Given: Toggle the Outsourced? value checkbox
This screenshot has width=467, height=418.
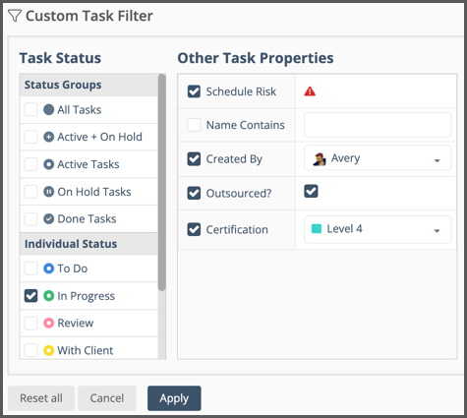Looking at the screenshot, I should pyautogui.click(x=311, y=191).
